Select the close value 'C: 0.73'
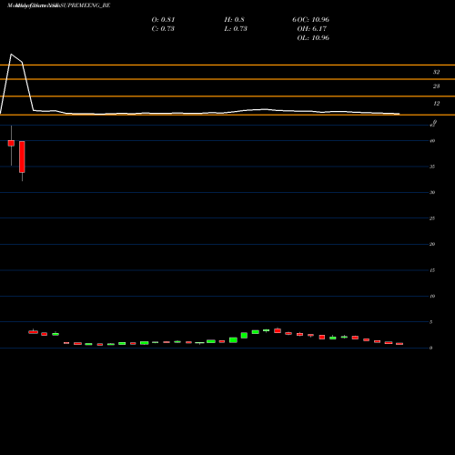The image size is (455, 455). pos(163,29)
